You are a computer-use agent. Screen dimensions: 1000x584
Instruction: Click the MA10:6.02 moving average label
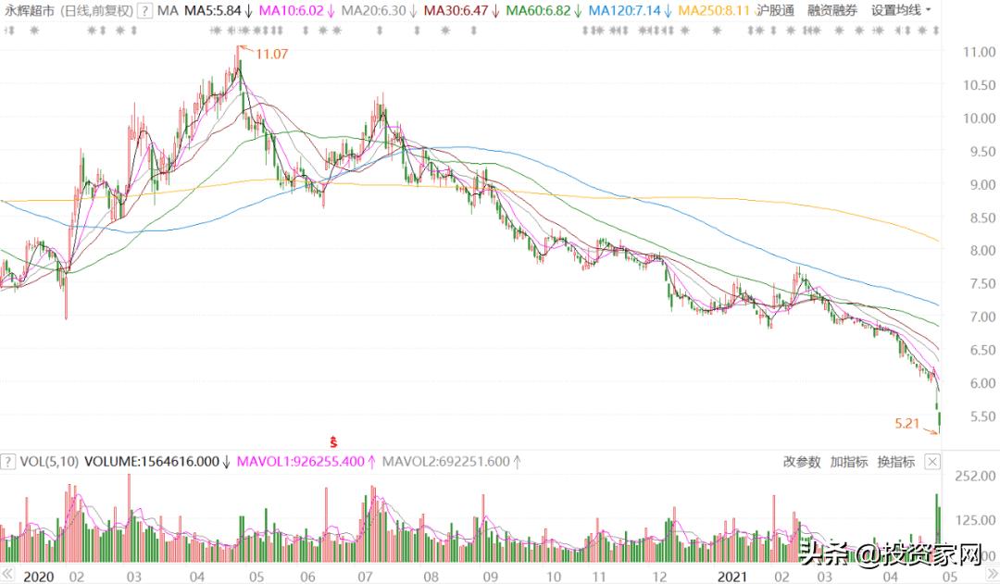pos(291,11)
